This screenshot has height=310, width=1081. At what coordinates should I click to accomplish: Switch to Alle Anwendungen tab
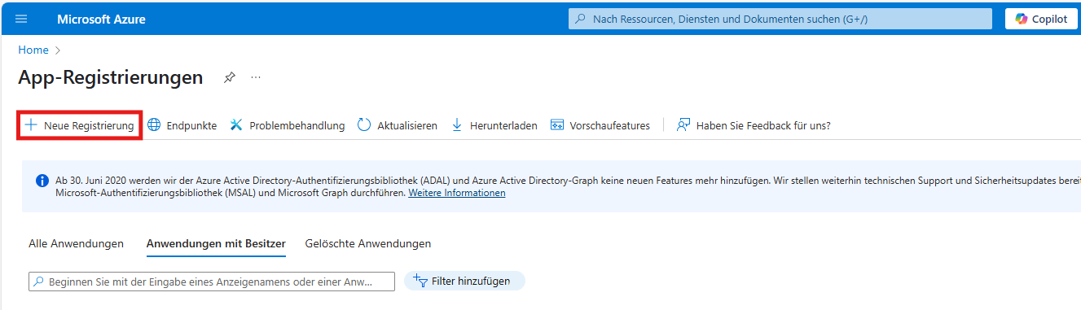coord(76,243)
